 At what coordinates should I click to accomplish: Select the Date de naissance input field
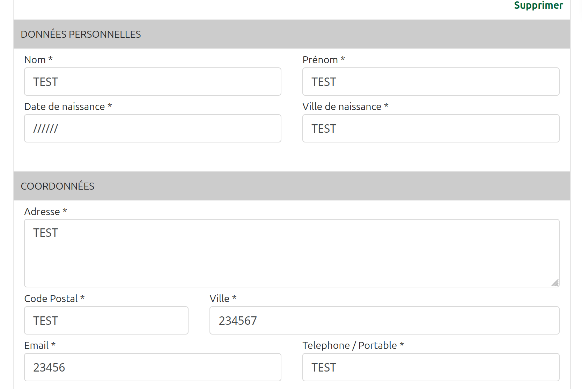[153, 129]
